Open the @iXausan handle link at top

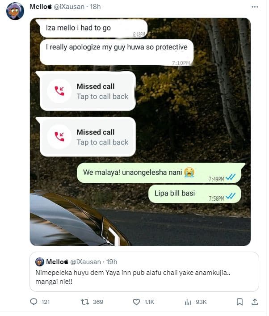pos(69,7)
